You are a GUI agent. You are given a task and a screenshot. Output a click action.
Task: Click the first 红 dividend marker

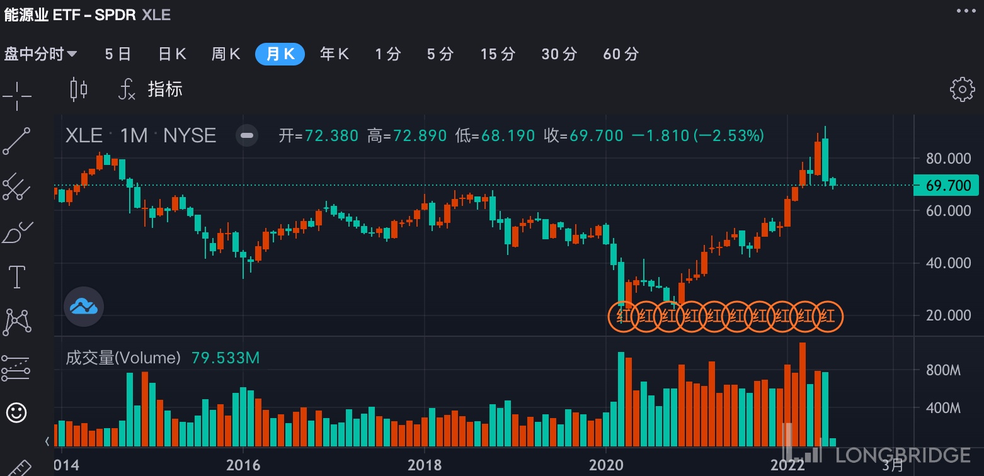click(x=623, y=316)
